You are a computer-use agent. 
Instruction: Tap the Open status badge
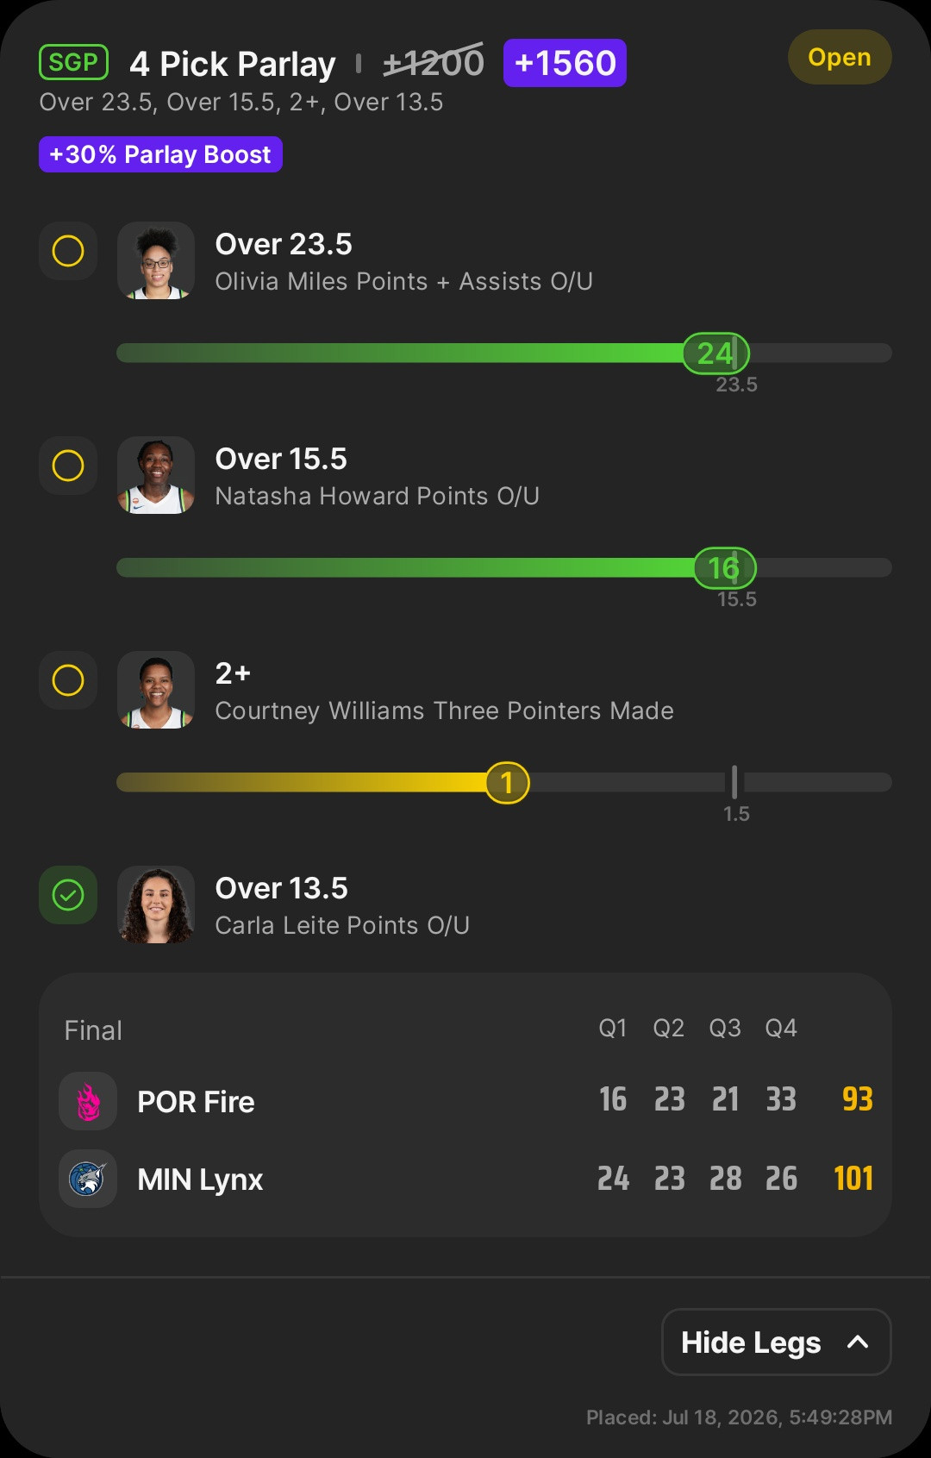840,57
